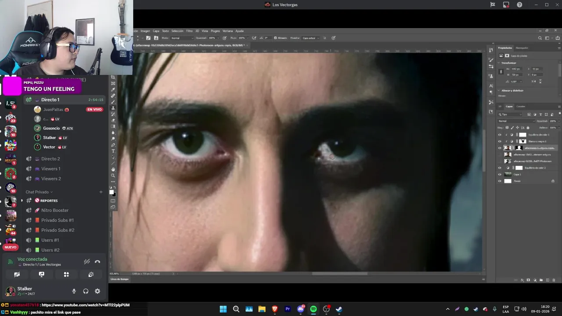Image resolution: width=562 pixels, height=316 pixels.
Task: Click the horizontal scrollbar under the canvas
Action: tap(339, 274)
